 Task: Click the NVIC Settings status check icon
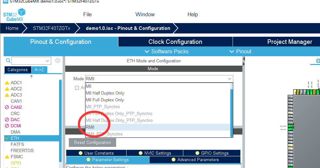click(141, 153)
